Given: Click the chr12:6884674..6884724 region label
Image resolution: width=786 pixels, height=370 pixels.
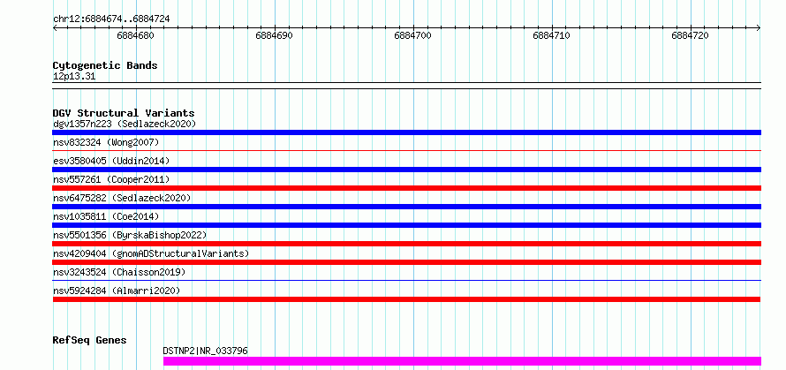Looking at the screenshot, I should click(111, 19).
